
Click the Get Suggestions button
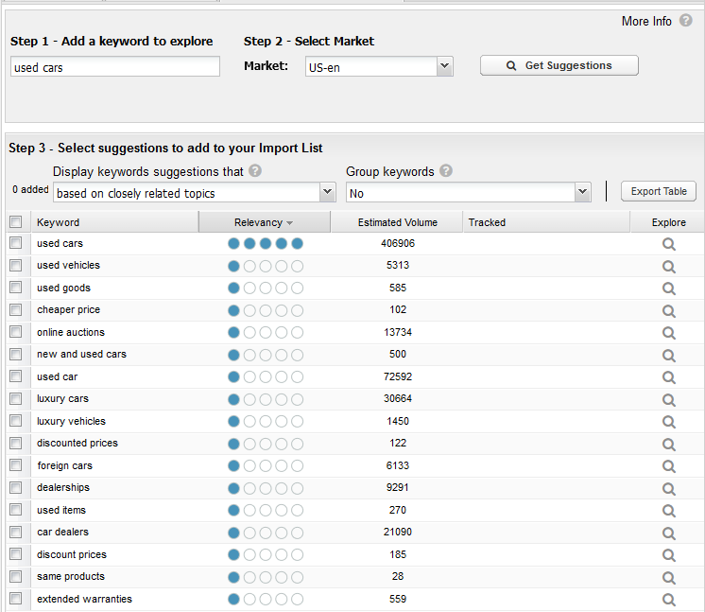[559, 65]
